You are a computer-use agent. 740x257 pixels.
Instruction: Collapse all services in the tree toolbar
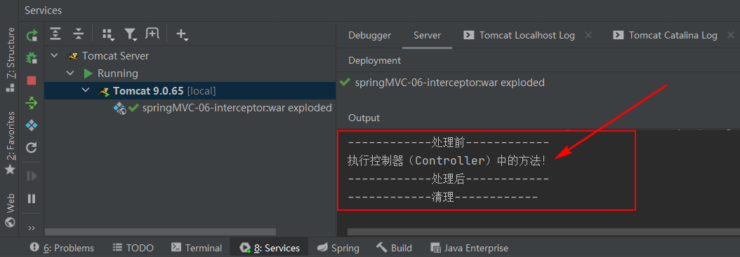click(79, 34)
